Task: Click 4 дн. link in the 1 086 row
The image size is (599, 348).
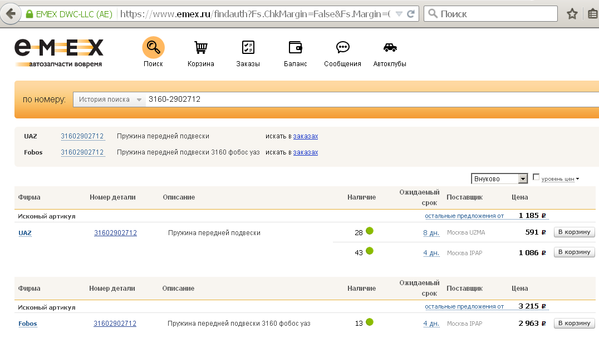Action: coord(431,253)
